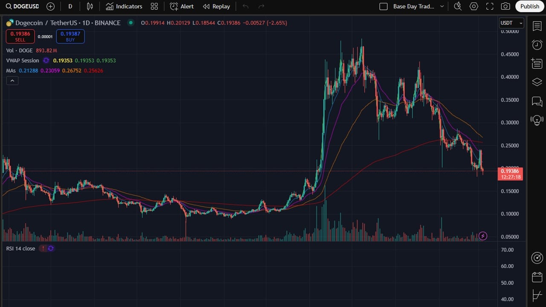Collapse the indicator legend with the chevron
Screen dimensions: 546x307
coord(12,81)
